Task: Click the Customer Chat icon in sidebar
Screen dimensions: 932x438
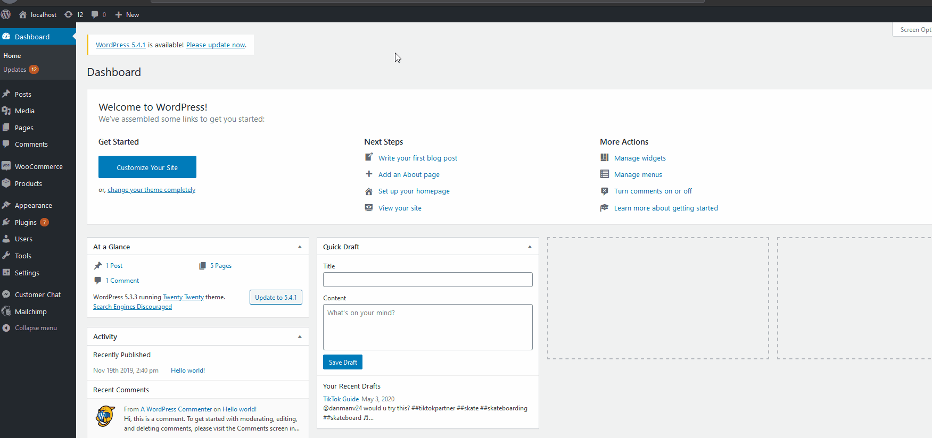Action: point(6,294)
